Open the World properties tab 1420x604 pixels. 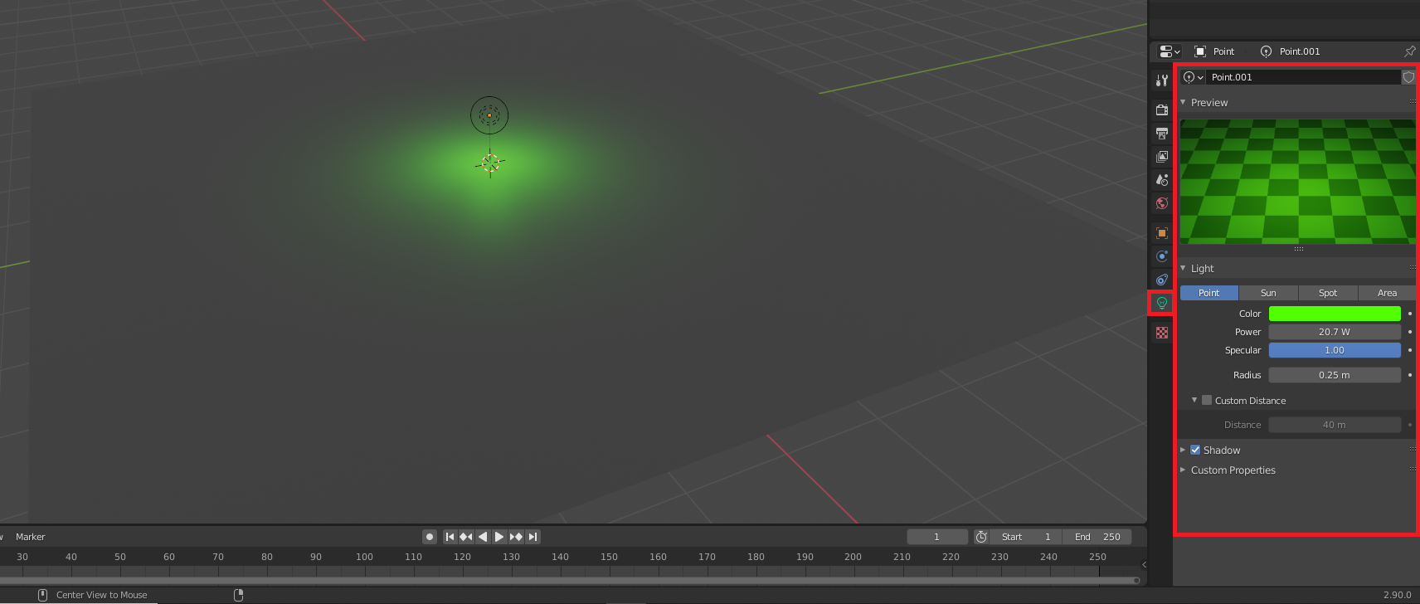point(1162,203)
